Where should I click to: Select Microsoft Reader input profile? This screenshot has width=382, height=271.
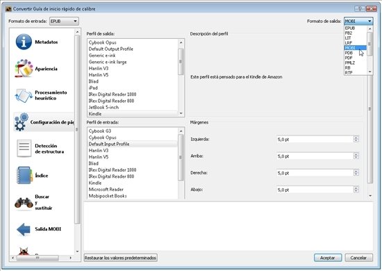point(133,190)
